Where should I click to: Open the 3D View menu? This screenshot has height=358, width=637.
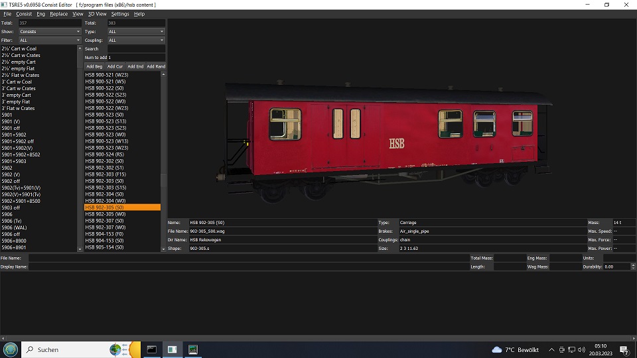click(x=97, y=14)
